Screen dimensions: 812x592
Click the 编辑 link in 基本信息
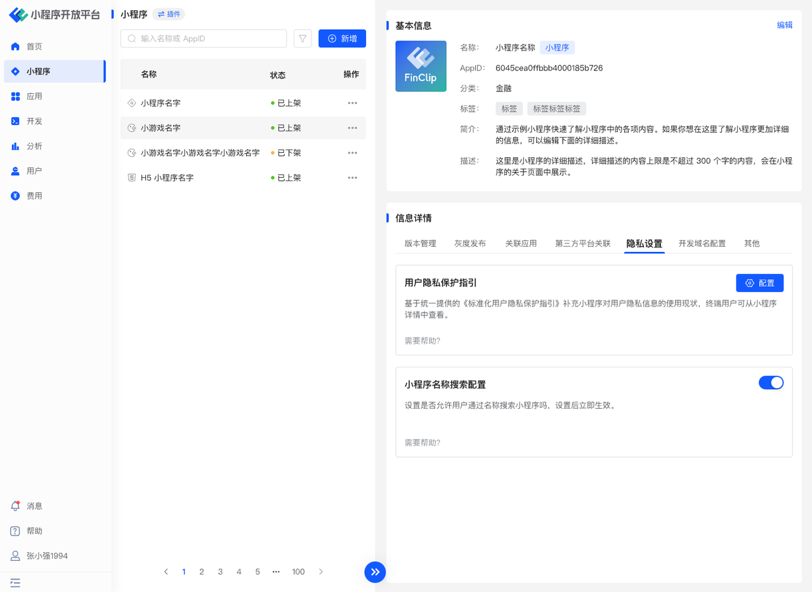pyautogui.click(x=784, y=25)
